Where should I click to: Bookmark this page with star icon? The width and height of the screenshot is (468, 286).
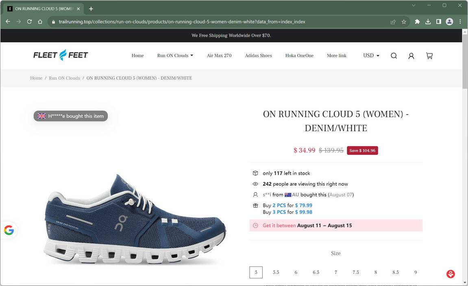(x=404, y=22)
